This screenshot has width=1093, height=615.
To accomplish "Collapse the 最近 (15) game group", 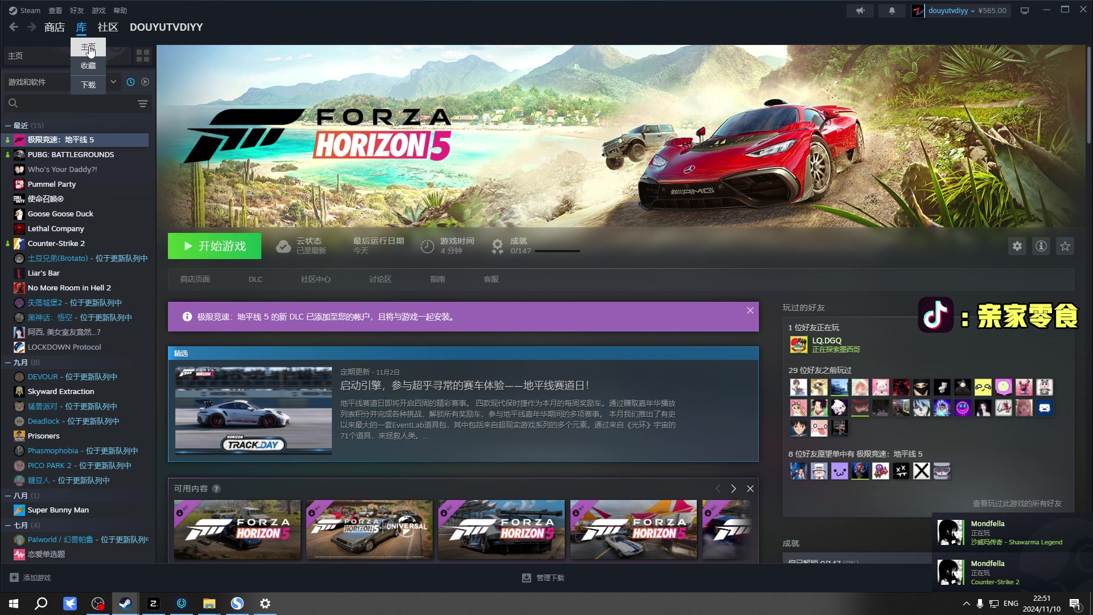I will [x=7, y=125].
